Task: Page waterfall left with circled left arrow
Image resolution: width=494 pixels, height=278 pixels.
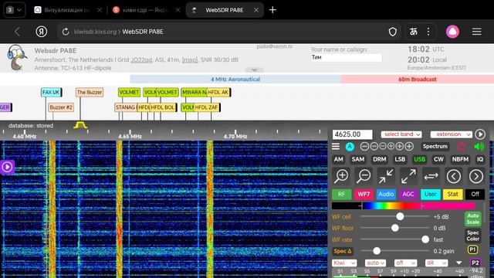Action: (x=453, y=176)
